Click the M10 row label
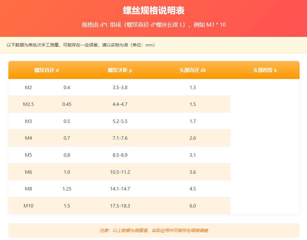This screenshot has width=307, height=240. click(29, 206)
